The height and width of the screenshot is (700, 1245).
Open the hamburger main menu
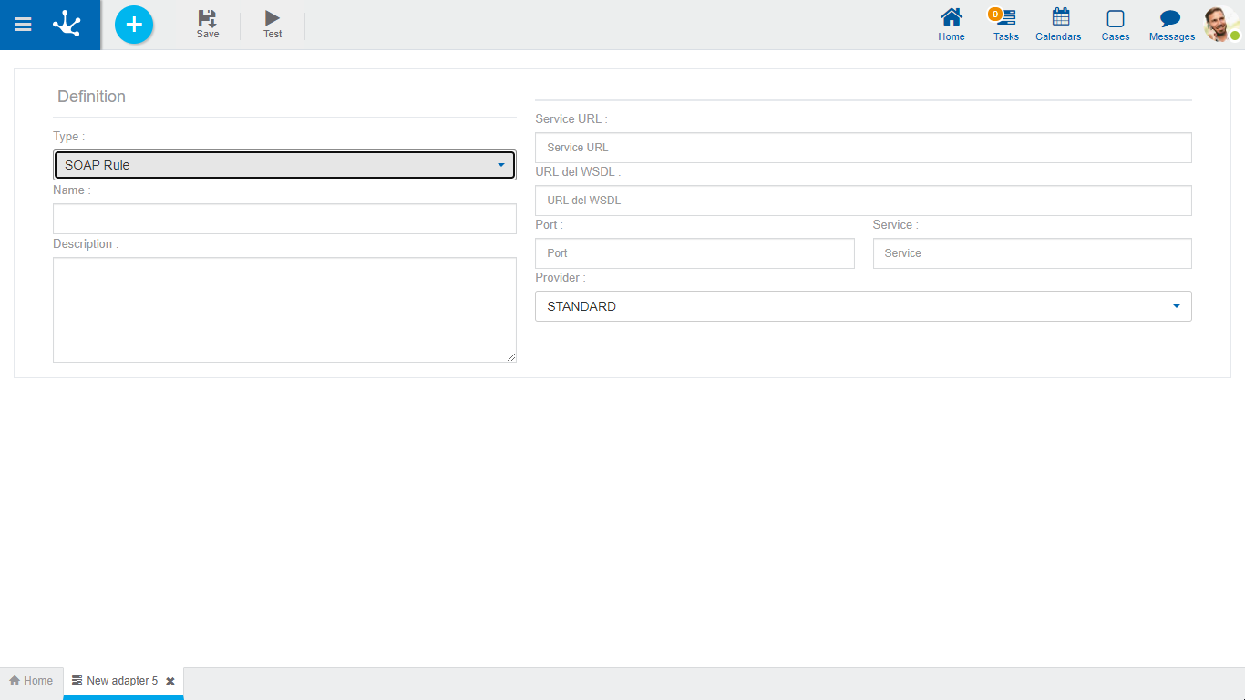pos(23,25)
